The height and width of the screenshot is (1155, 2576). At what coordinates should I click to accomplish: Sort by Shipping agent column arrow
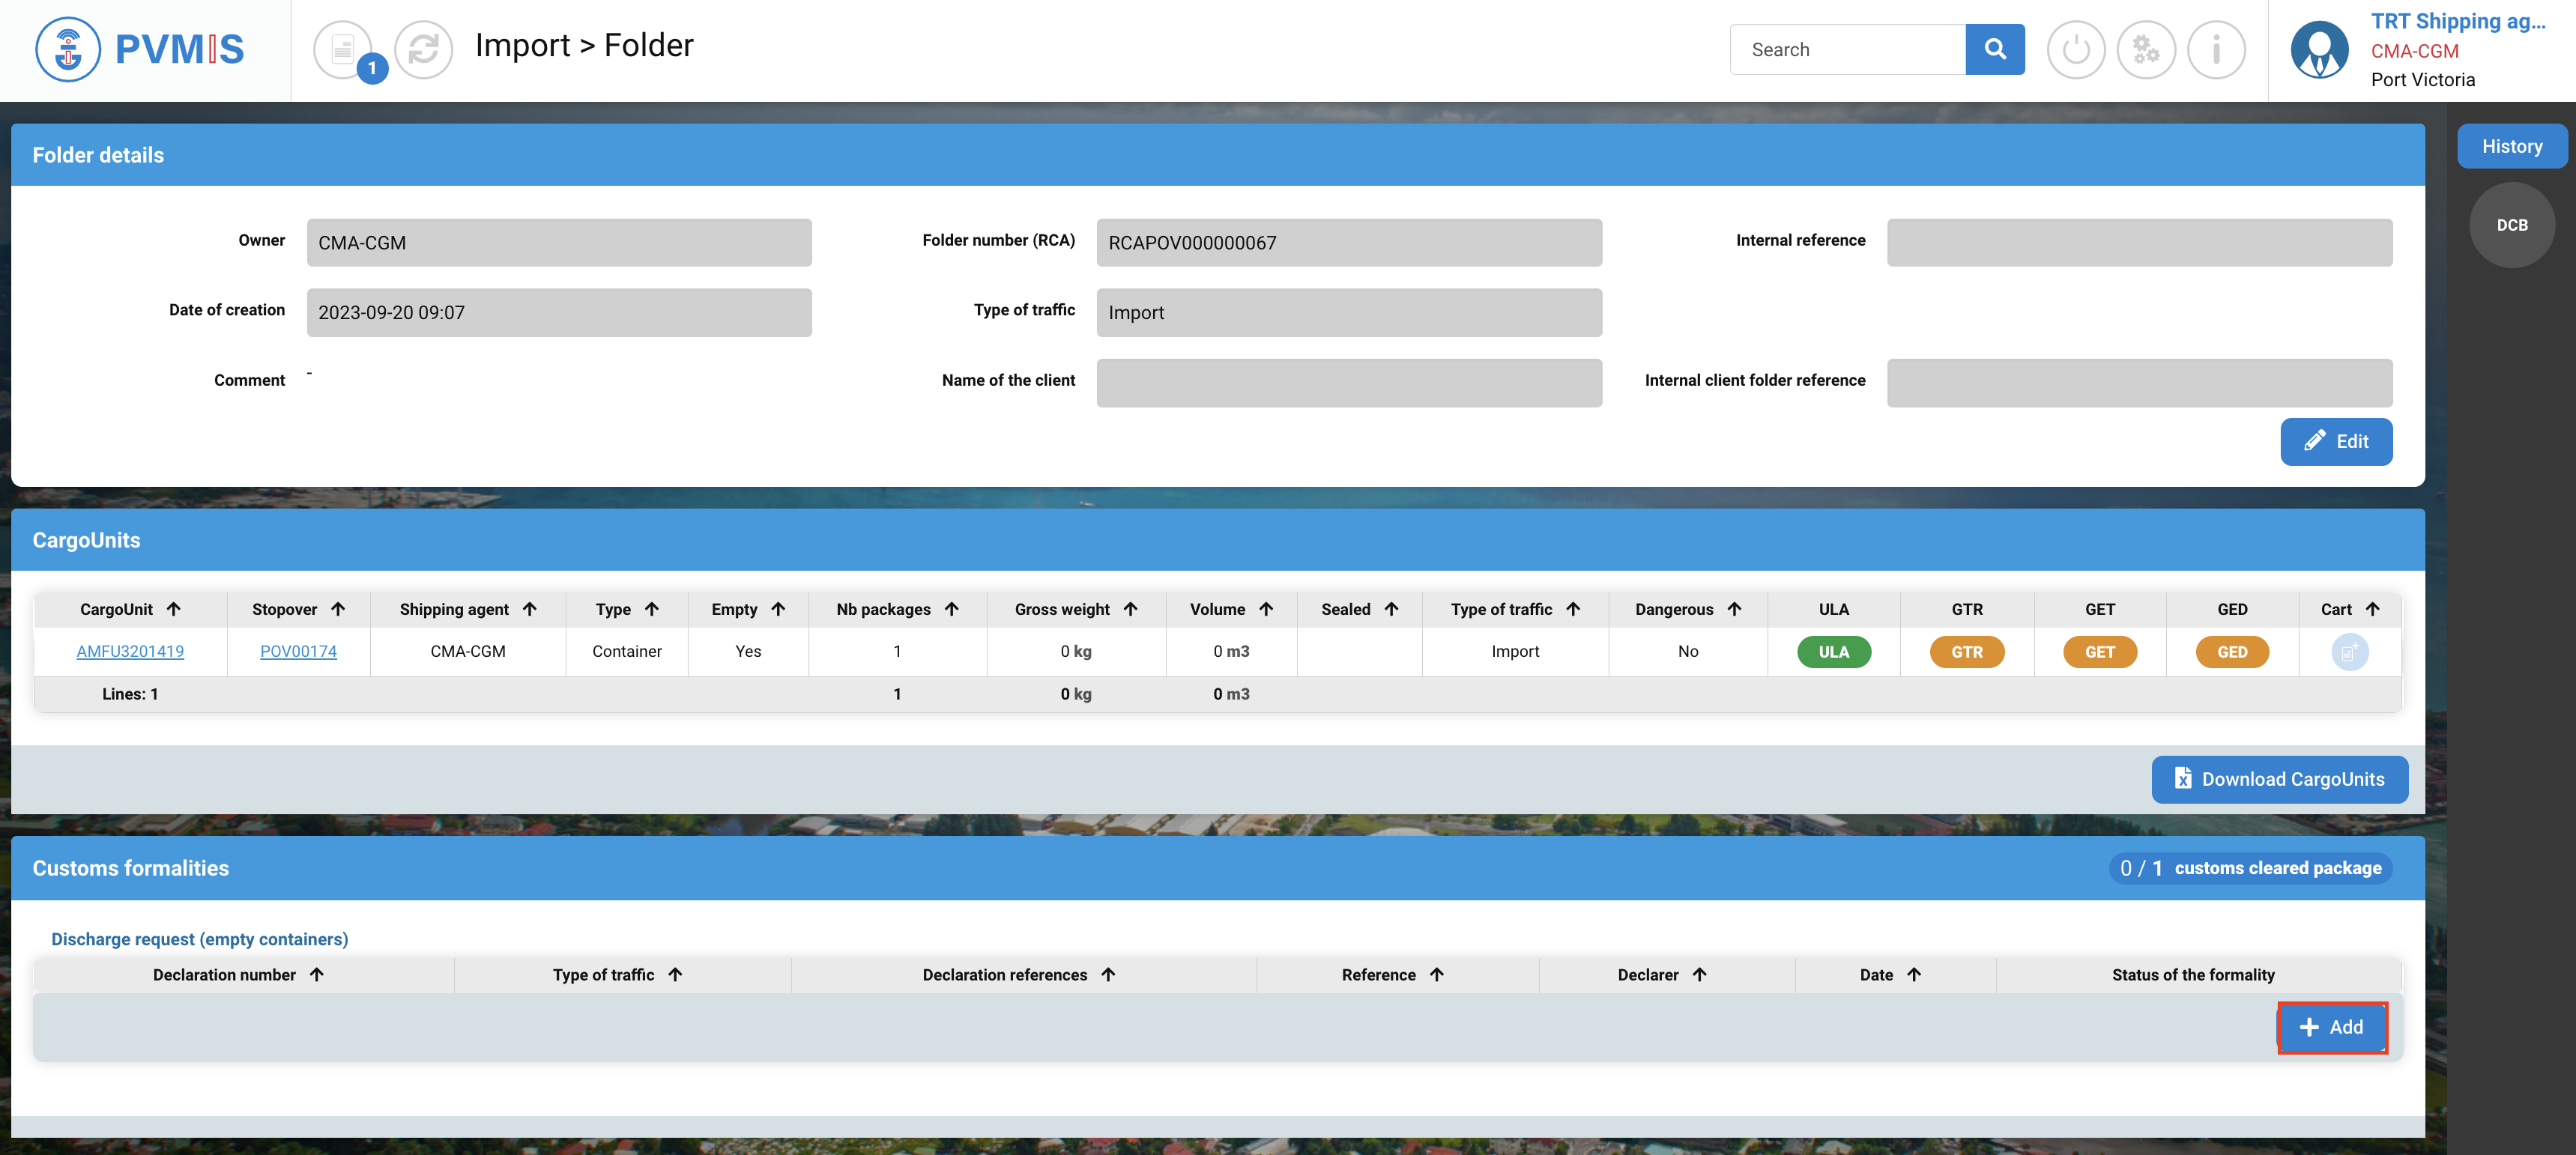tap(529, 609)
